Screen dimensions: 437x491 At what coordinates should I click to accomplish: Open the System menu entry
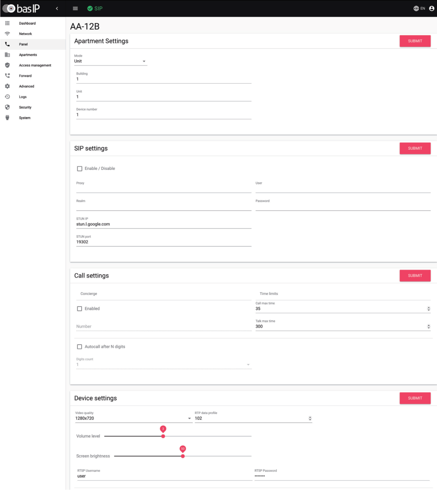[x=25, y=117]
